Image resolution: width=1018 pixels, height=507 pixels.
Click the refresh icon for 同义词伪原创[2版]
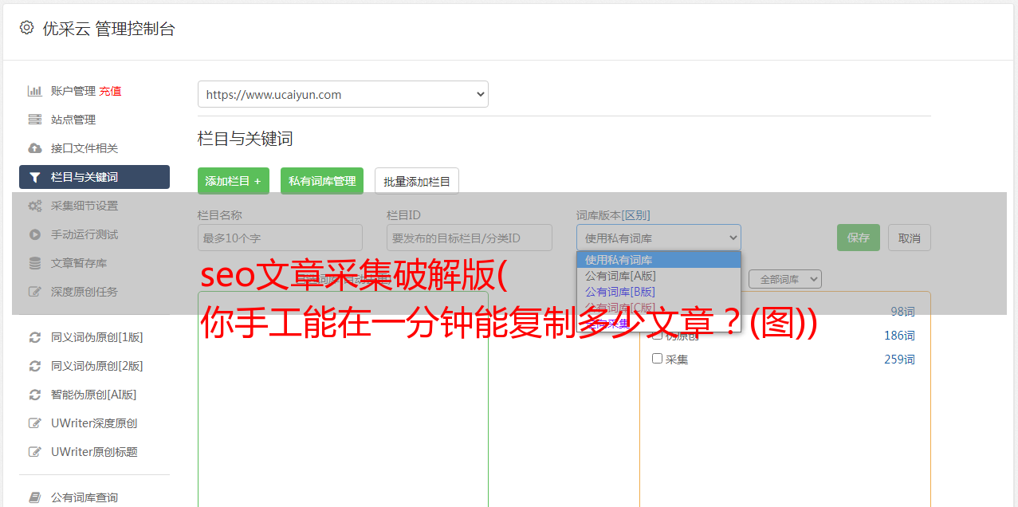(35, 366)
